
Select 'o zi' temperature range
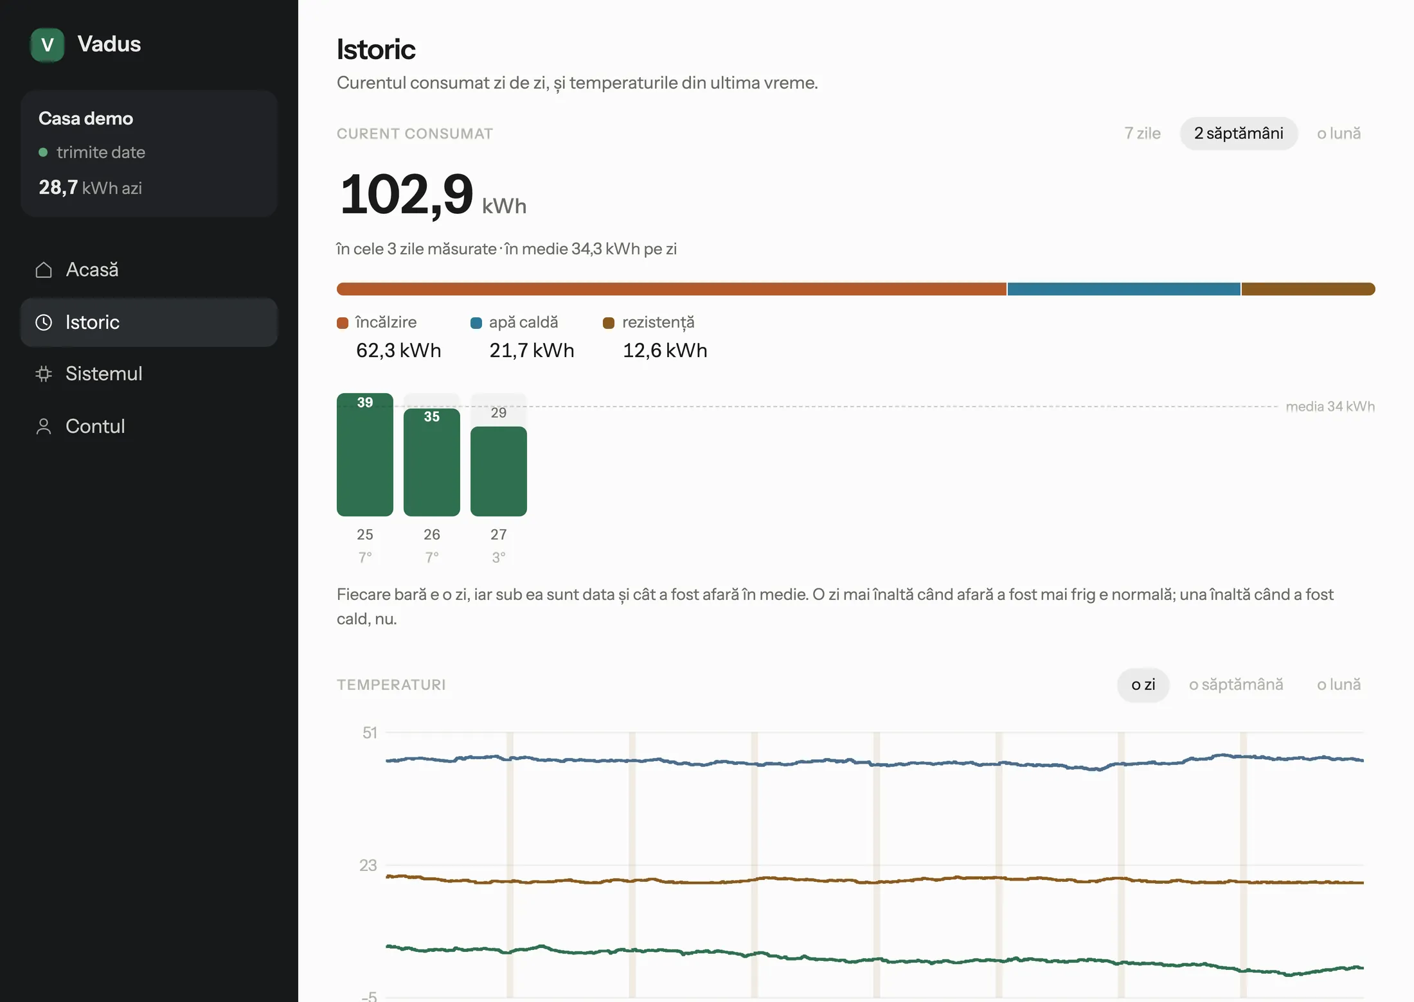click(1143, 685)
